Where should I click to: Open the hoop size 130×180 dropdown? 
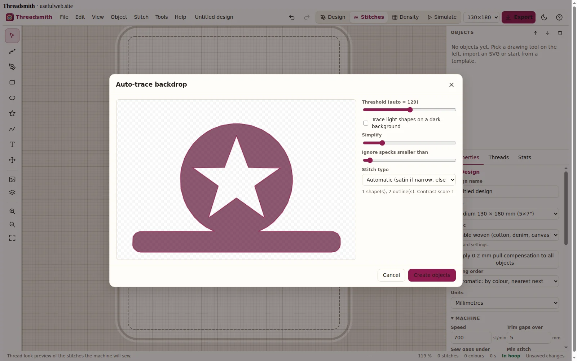481,17
